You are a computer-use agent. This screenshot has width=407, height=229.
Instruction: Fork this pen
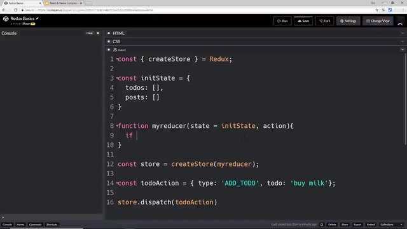324,21
